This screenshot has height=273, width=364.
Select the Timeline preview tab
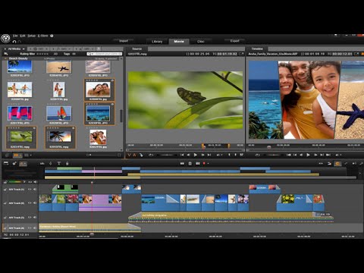click(x=257, y=49)
